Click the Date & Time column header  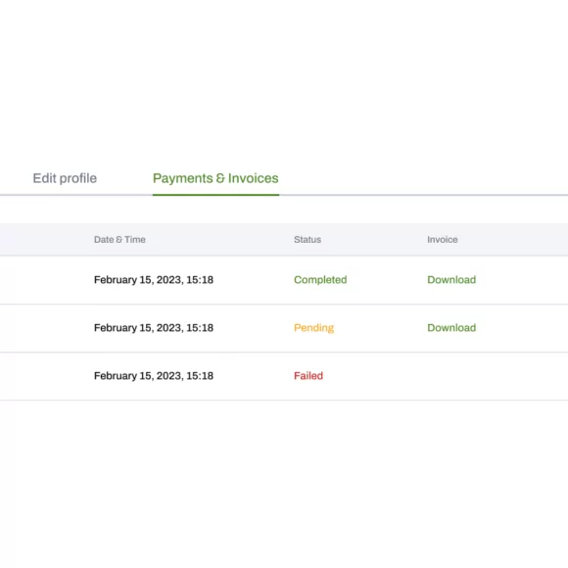click(119, 240)
